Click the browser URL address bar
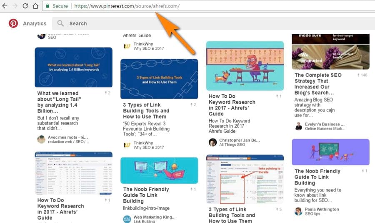The image size is (375, 223). (x=208, y=6)
